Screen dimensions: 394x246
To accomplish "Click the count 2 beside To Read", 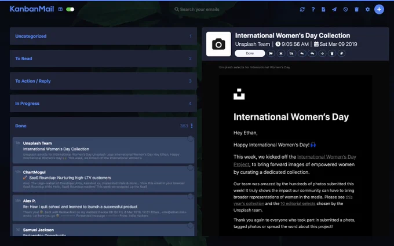I will pos(190,58).
